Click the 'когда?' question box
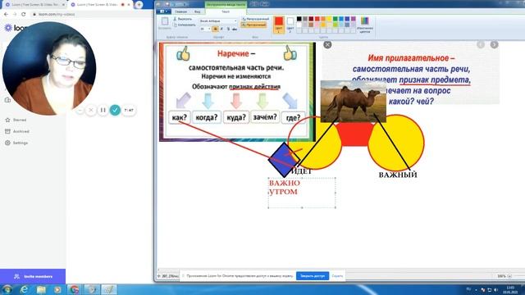The height and width of the screenshot is (295, 525). (207, 117)
